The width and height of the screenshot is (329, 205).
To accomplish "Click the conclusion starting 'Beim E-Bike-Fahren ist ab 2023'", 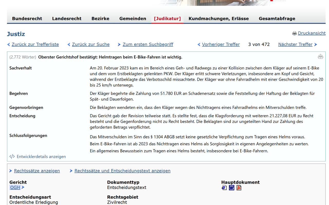I will tap(199, 144).
